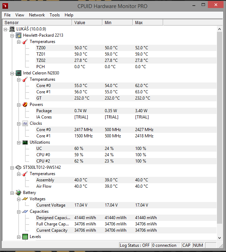This screenshot has height=252, width=226.
Task: Open the Tools menu
Action: point(54,15)
